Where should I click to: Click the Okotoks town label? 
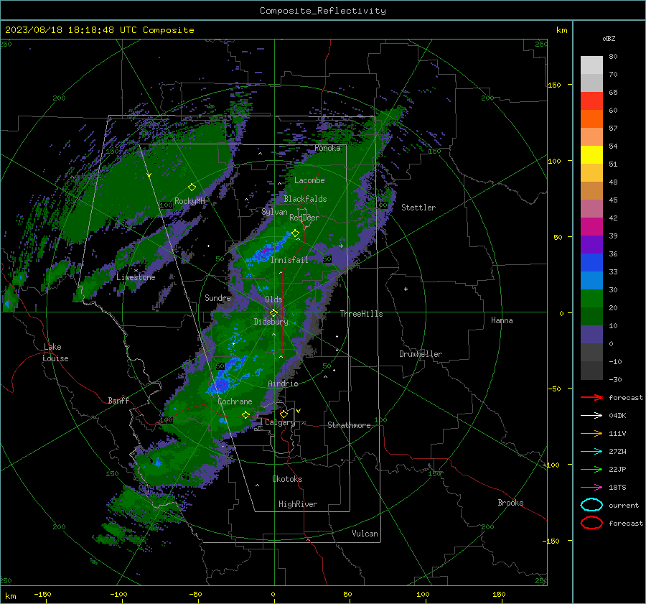287,479
